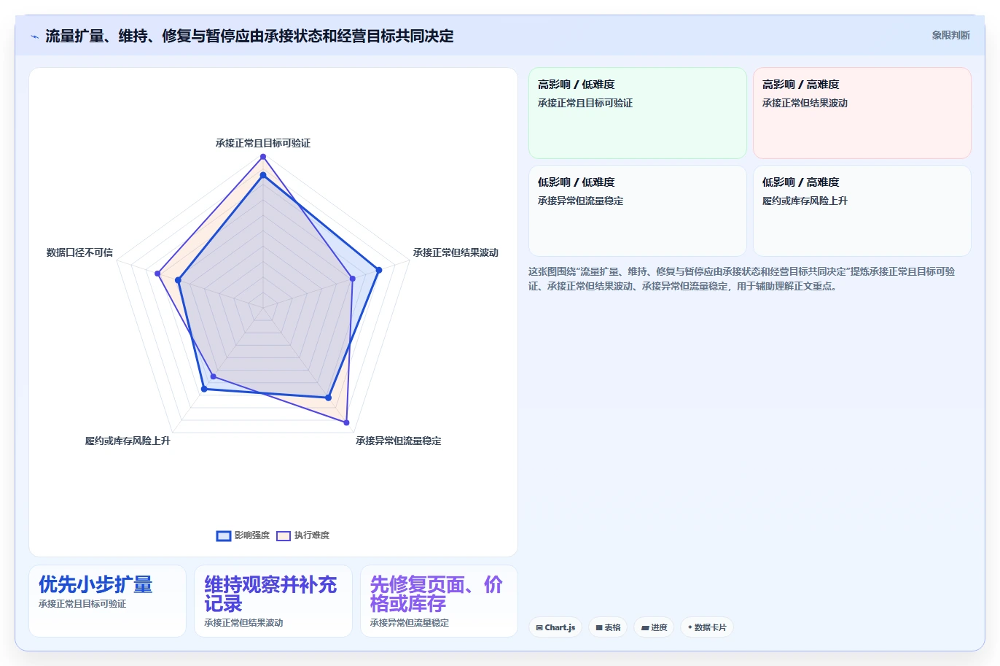Open the 高影响 / 高难度 quadrant card

tap(862, 113)
